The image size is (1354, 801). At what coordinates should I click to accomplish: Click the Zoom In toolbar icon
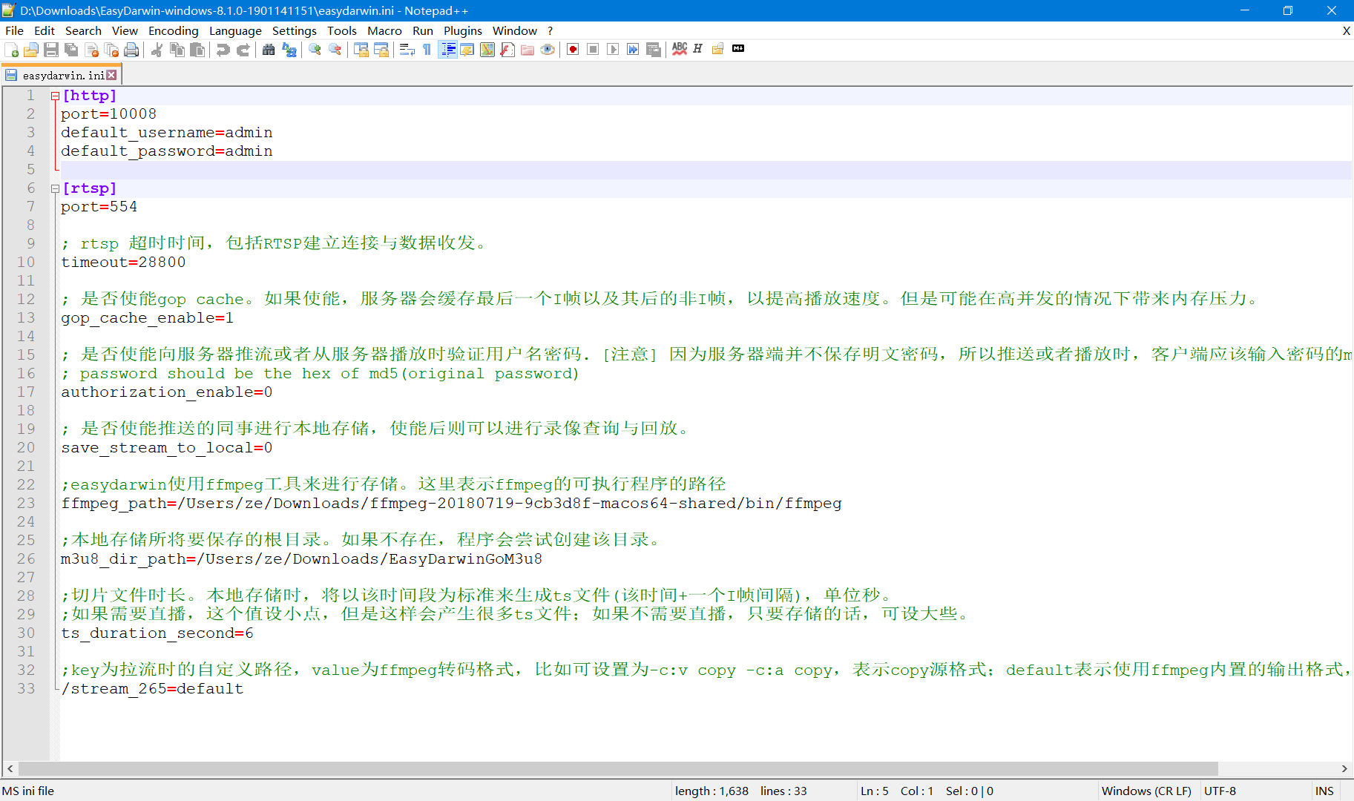point(314,49)
